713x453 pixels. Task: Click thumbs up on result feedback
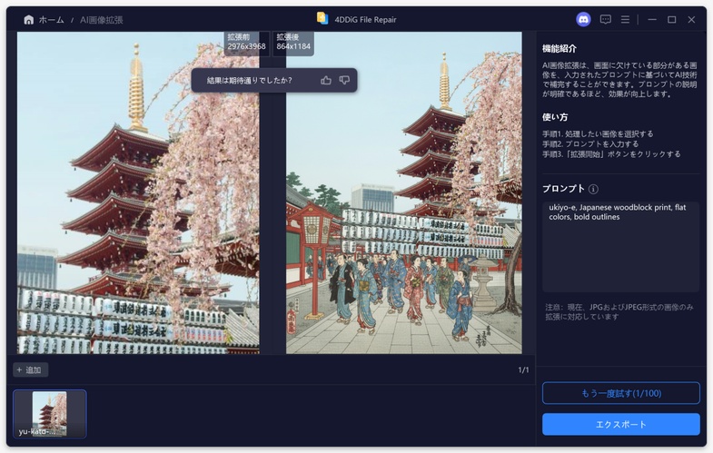[325, 81]
